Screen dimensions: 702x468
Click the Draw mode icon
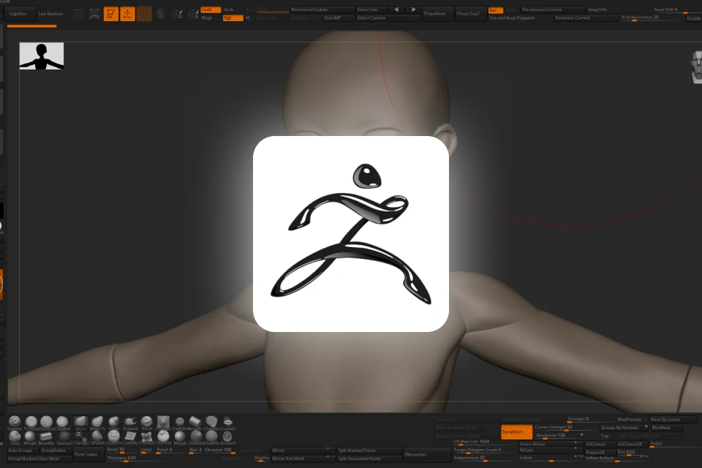(127, 14)
